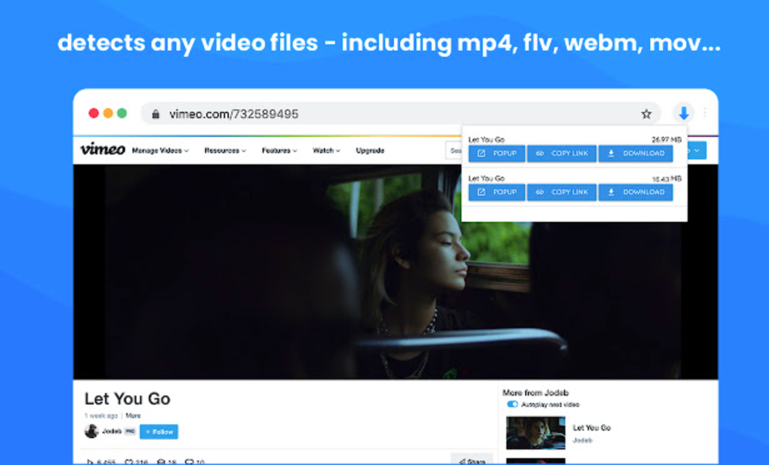
Task: Copy link for the 16.43 MB video
Action: [562, 192]
